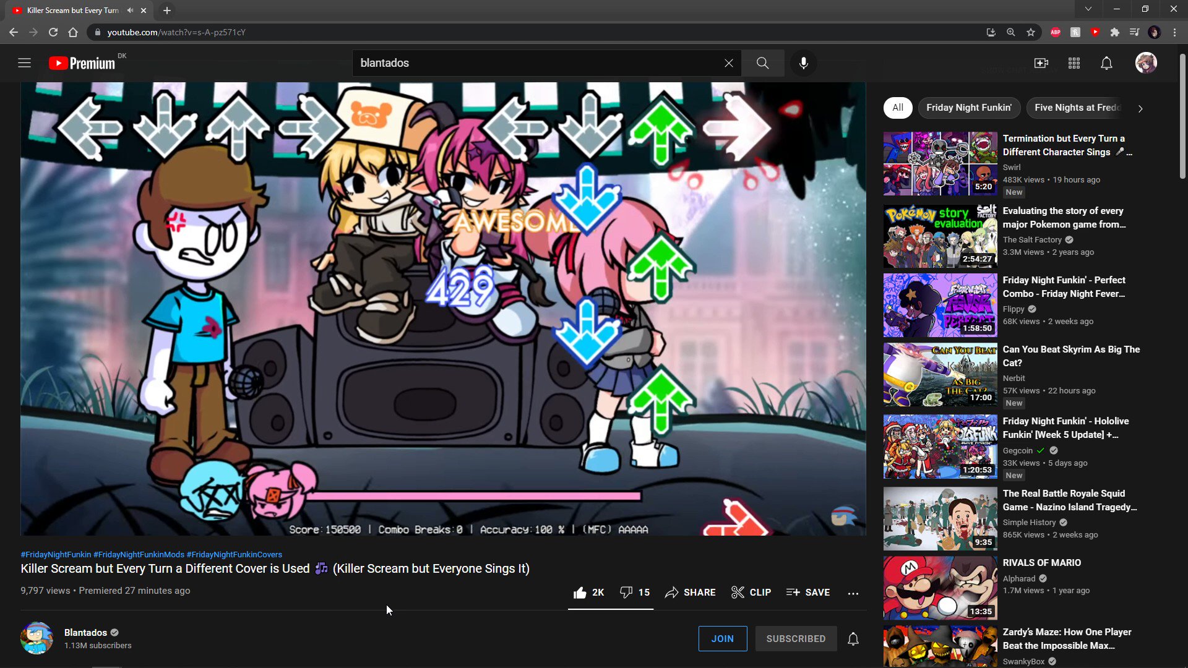Open #FridayNightFunkinCovers hashtag link

point(234,555)
